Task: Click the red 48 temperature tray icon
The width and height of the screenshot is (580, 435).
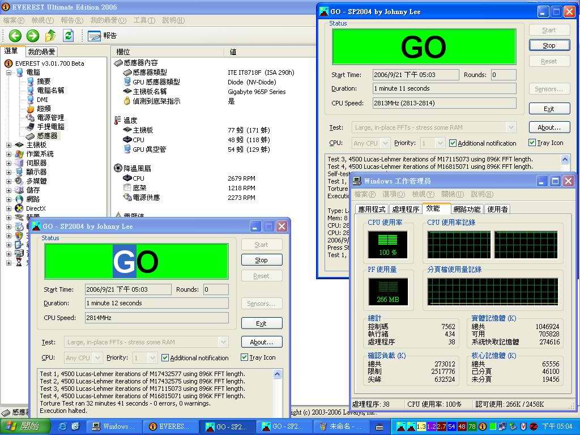Action: pyautogui.click(x=462, y=427)
